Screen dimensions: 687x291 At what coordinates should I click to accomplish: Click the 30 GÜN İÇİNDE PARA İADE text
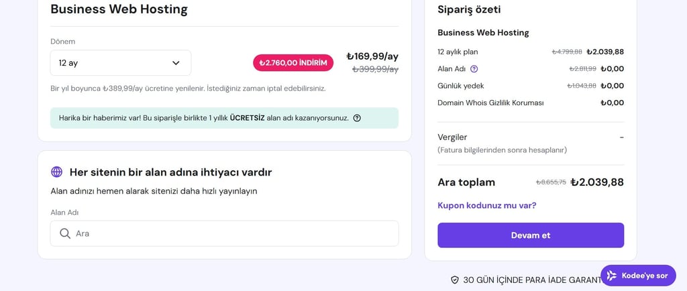531,280
